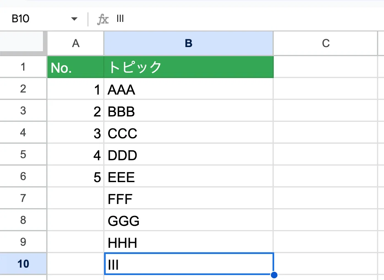Select column B header
This screenshot has width=384, height=280.
point(189,43)
